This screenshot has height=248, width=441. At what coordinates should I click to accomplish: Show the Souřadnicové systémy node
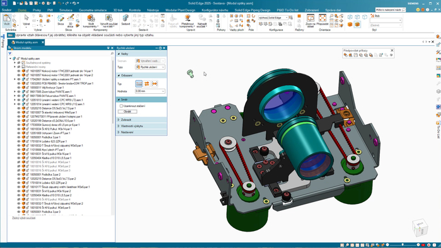[x=19, y=63]
